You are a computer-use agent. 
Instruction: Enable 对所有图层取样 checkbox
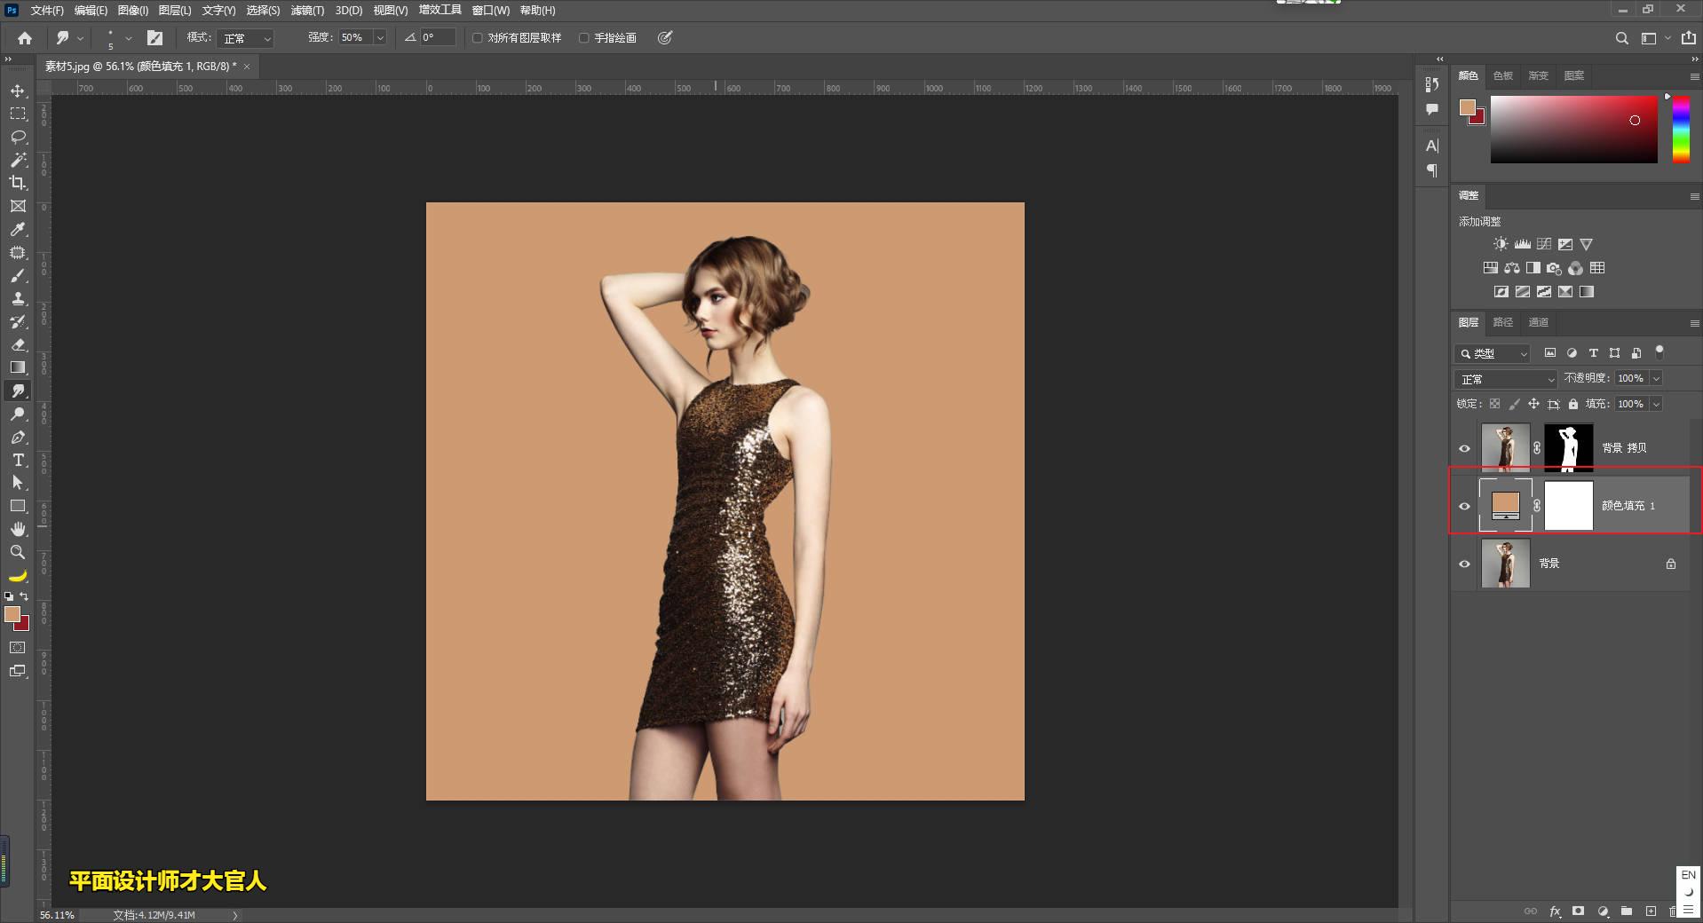tap(478, 38)
